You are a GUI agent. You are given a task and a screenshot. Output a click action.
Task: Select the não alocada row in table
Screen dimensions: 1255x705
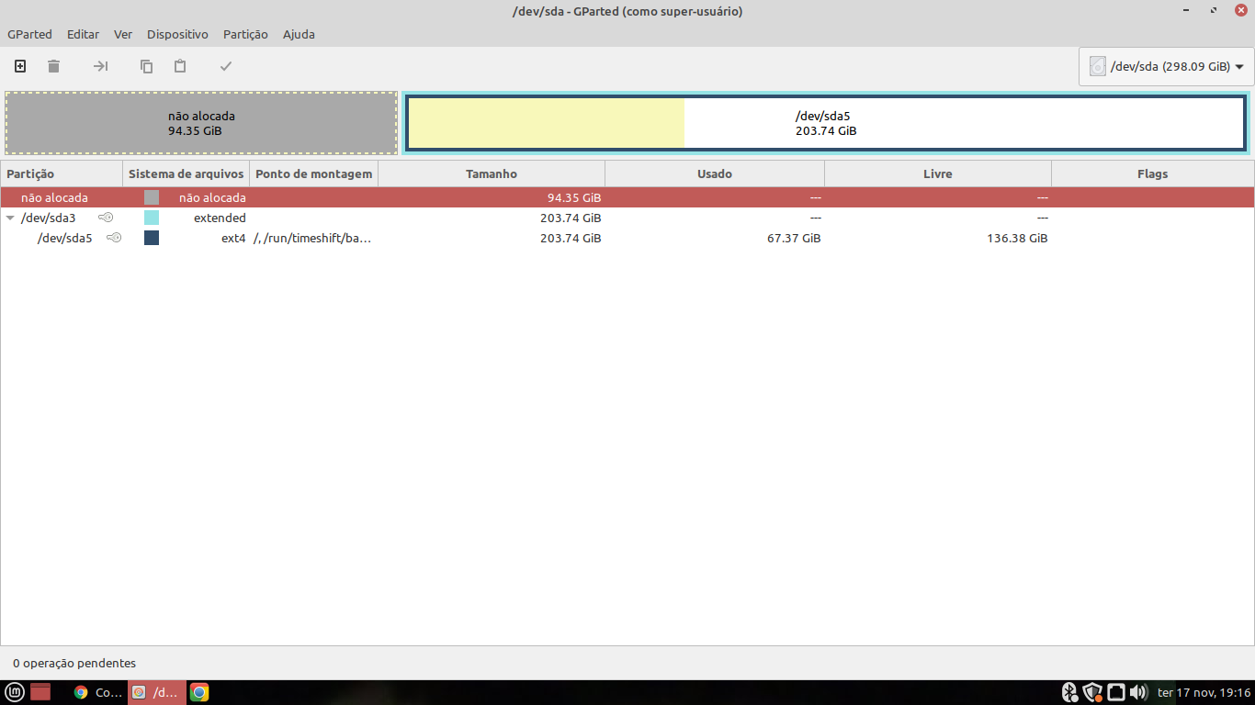click(627, 197)
